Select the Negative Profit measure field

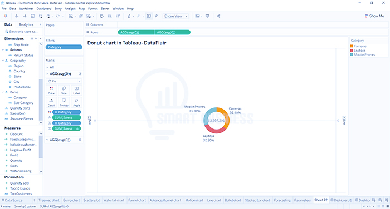tap(21, 150)
